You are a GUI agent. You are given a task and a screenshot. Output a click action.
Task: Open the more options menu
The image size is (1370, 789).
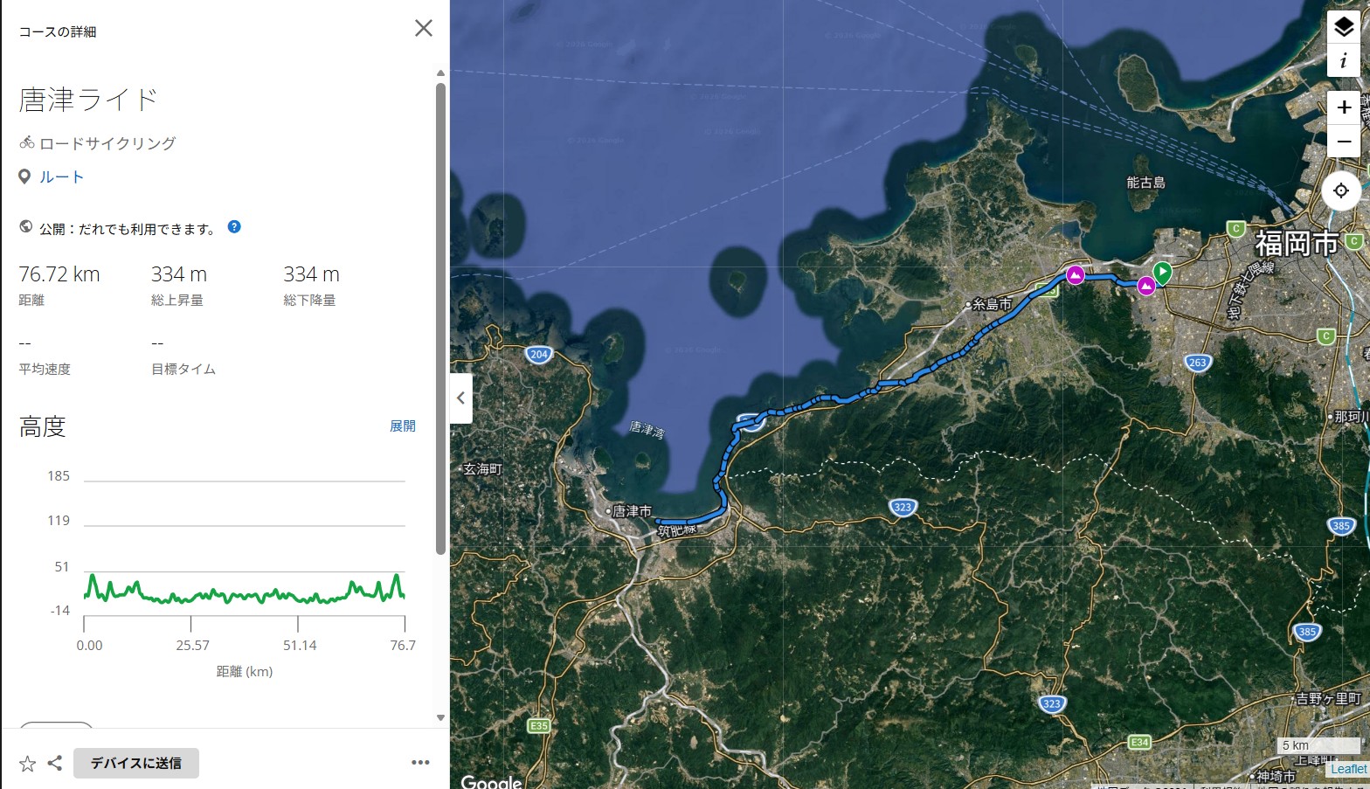click(x=420, y=763)
